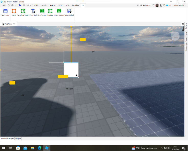188x151 pixels.
Task: Add a TextBox element
Action: (x=50, y=13)
